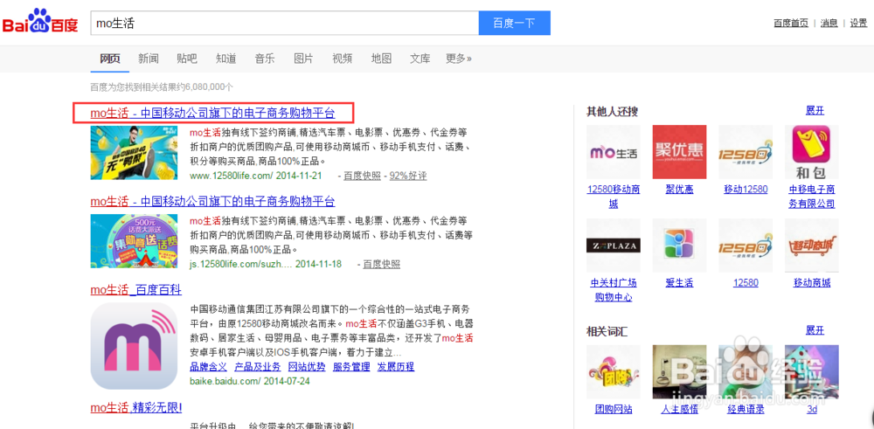Viewport: 874px width, 429px height.
Task: Open the 移动12580 link
Action: click(746, 190)
